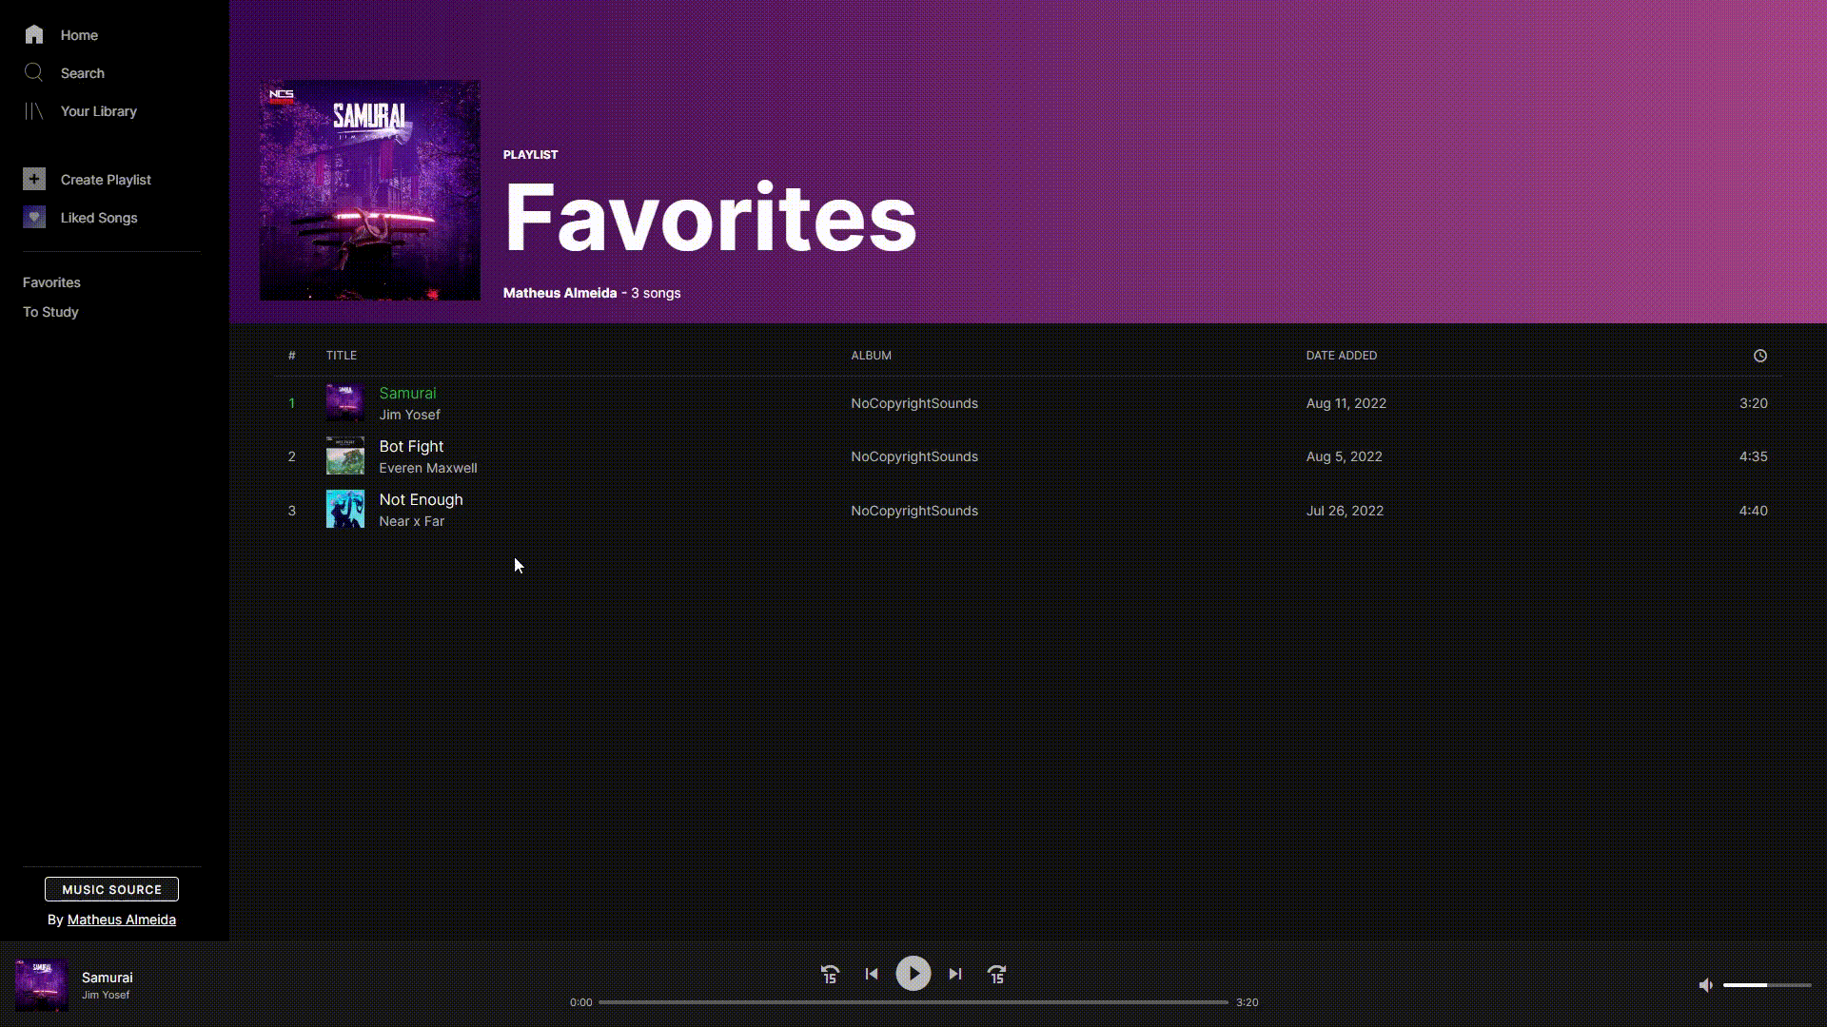
Task: Click Jim Yosef in player bar
Action: pos(106,995)
